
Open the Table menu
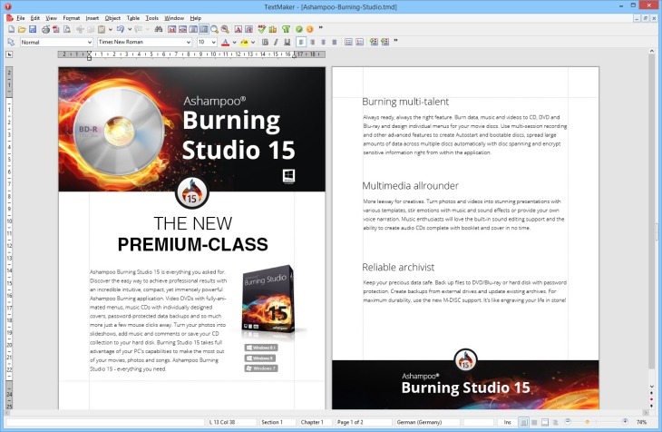tap(132, 17)
